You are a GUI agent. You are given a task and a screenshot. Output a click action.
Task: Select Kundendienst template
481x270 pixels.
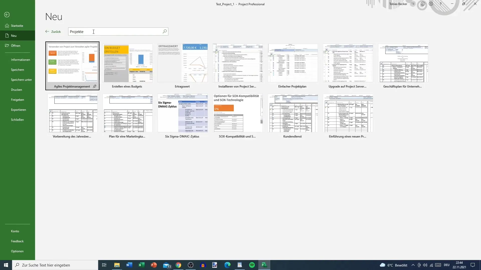[x=293, y=113]
